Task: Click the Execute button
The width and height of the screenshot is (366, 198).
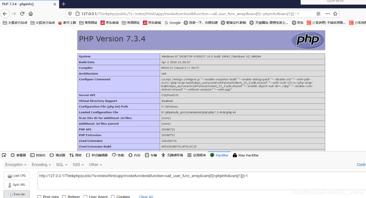Action: (x=17, y=194)
